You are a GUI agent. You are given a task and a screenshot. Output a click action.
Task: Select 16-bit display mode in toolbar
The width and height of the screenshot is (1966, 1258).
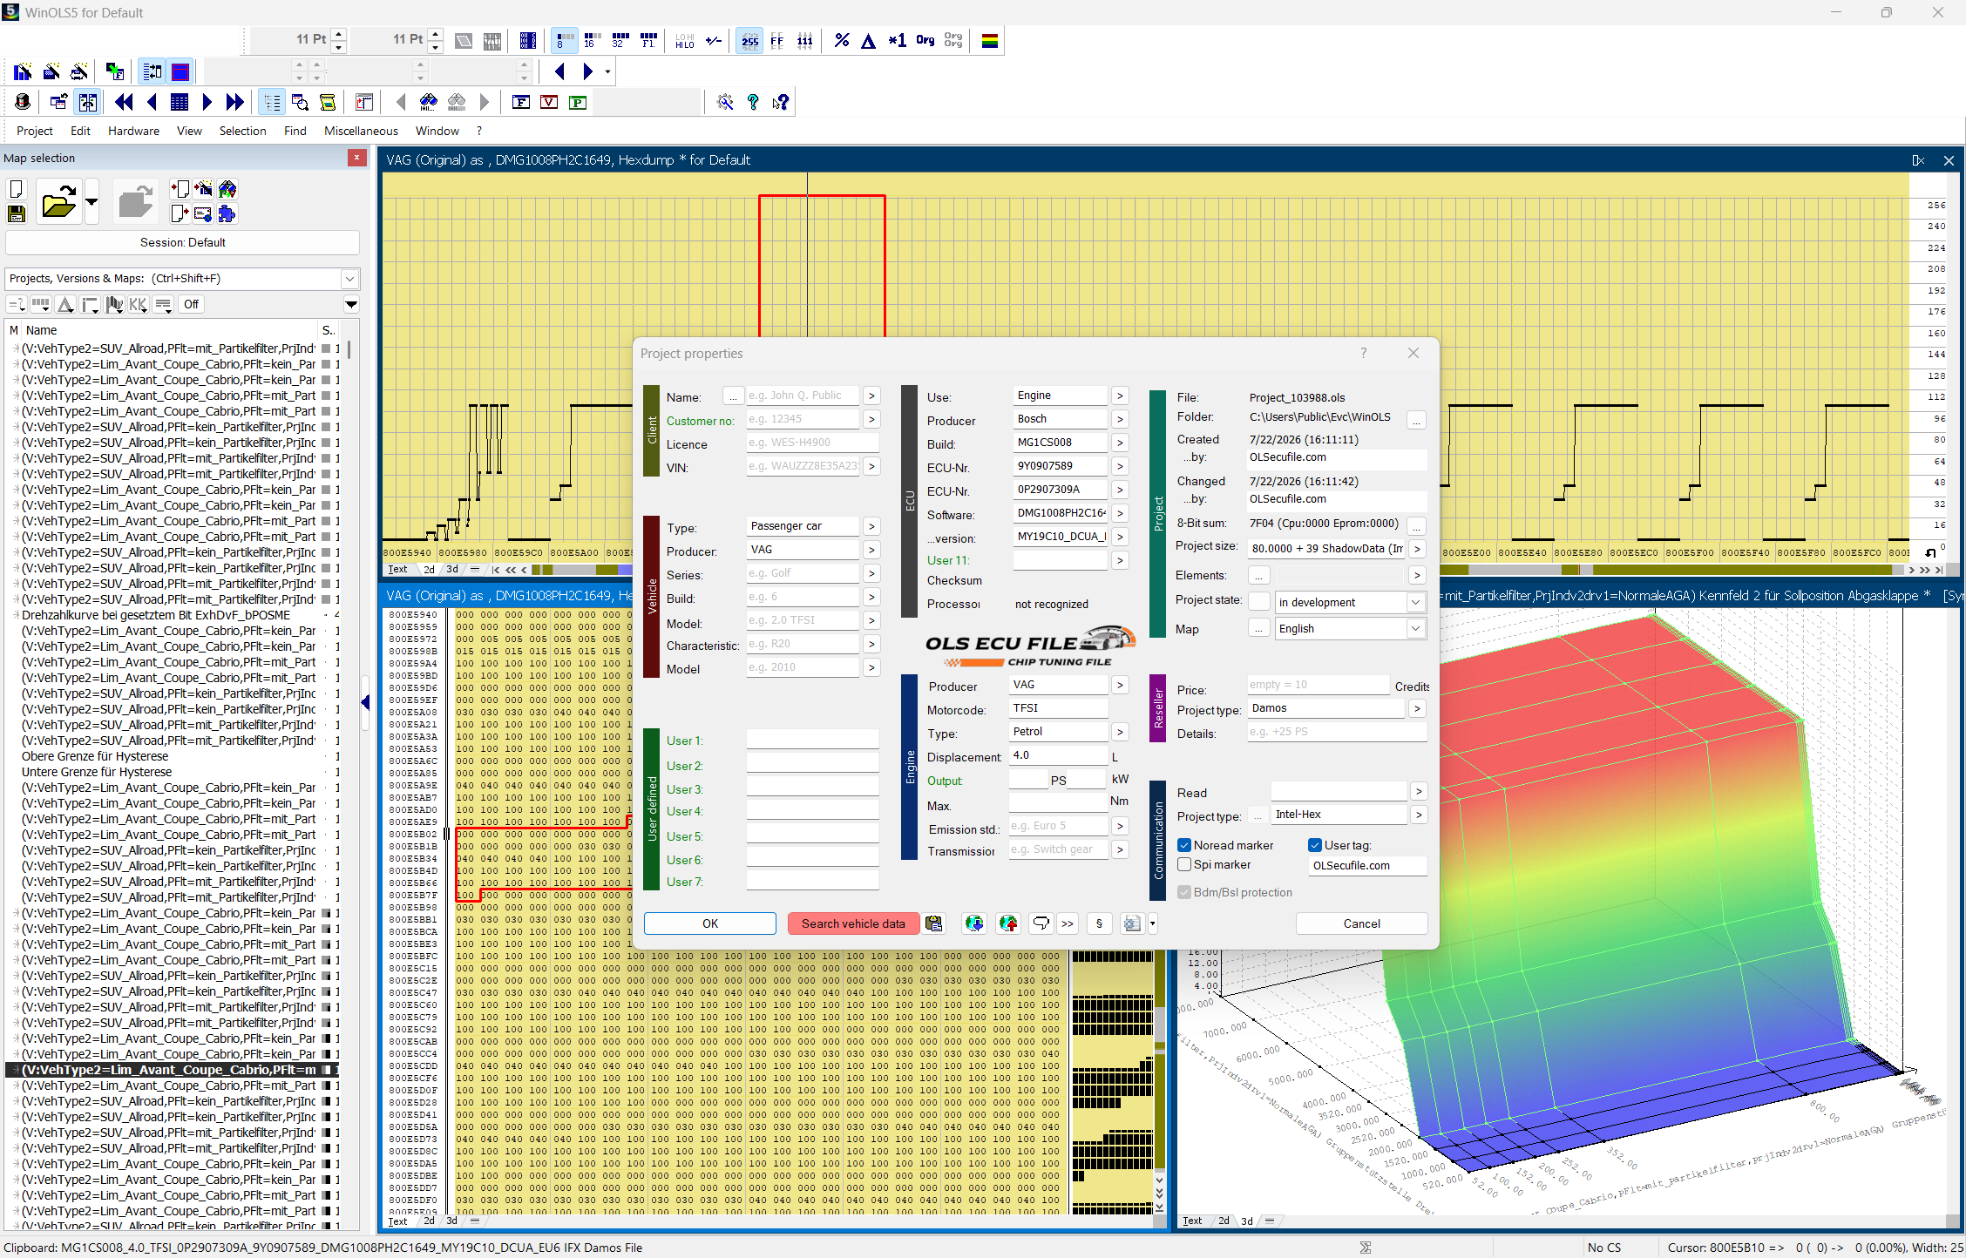click(x=593, y=40)
